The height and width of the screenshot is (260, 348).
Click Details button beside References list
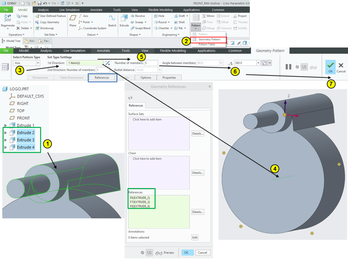[198, 212]
